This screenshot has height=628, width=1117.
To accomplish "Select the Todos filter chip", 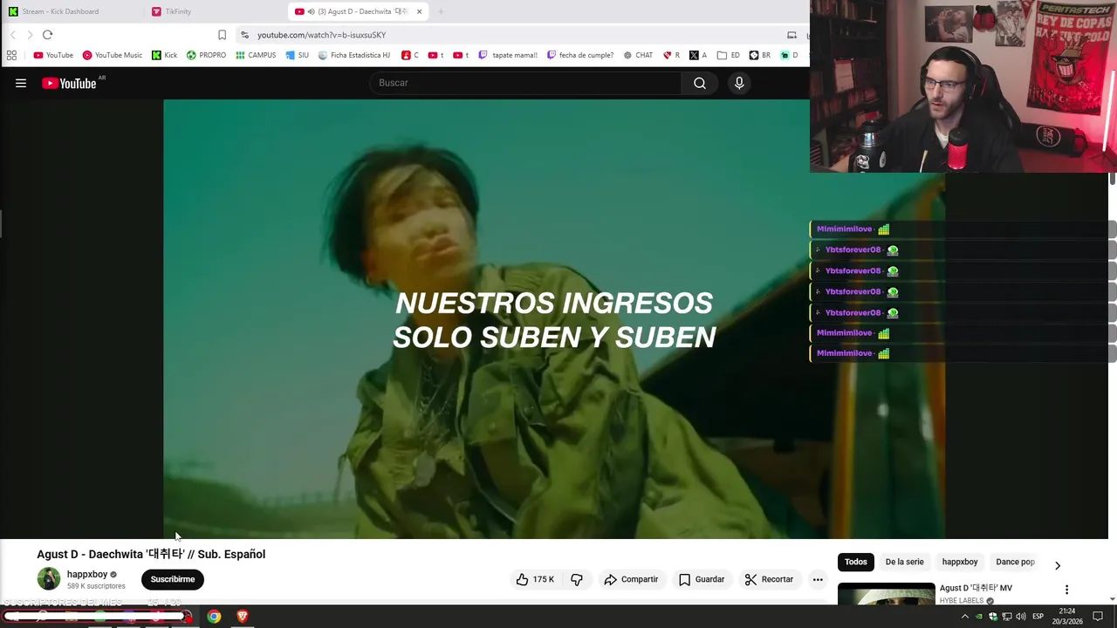I will coord(856,562).
